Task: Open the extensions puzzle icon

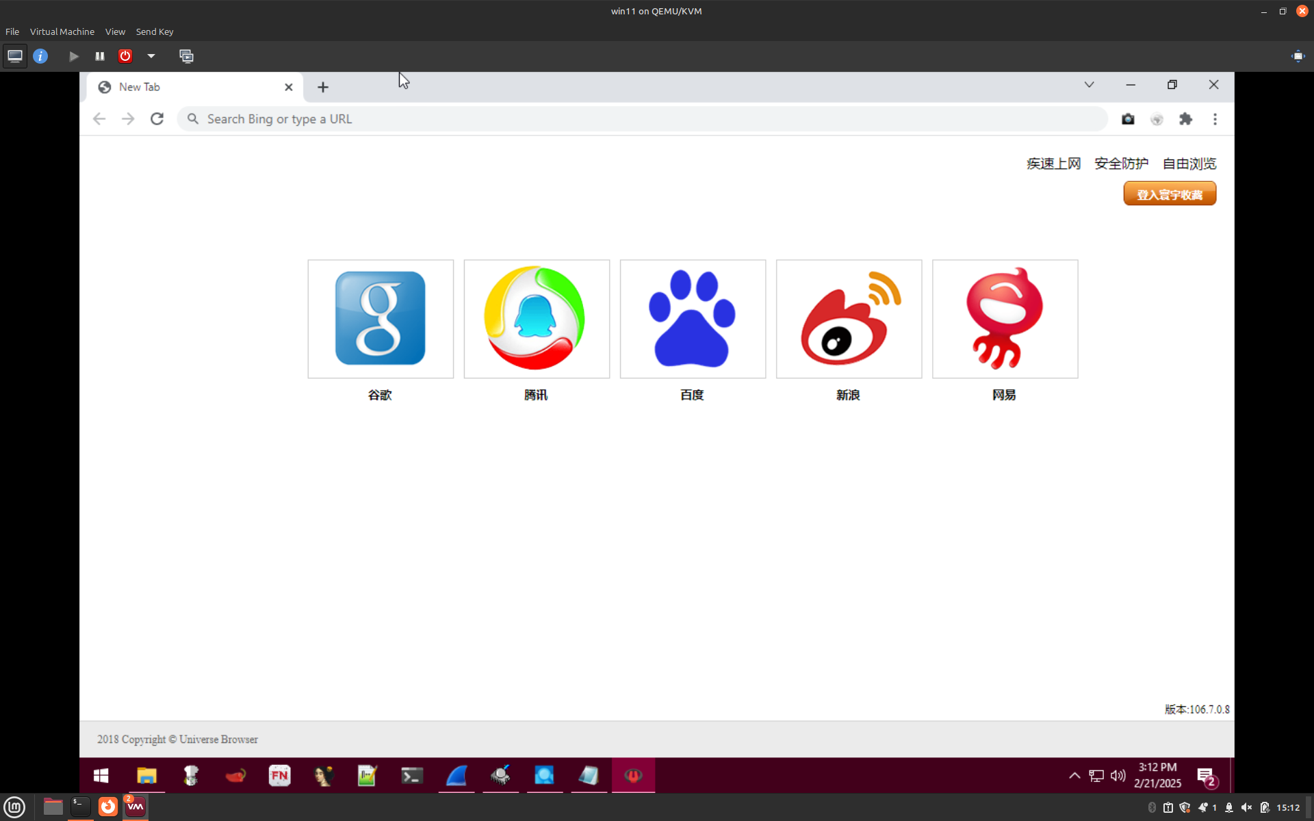Action: [1185, 119]
